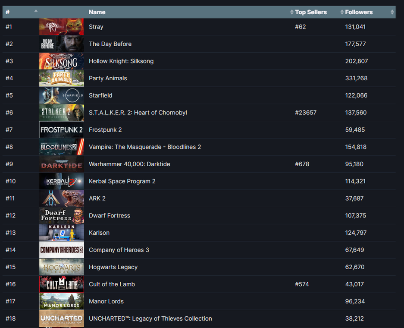Sort by the Name column header

pyautogui.click(x=97, y=12)
